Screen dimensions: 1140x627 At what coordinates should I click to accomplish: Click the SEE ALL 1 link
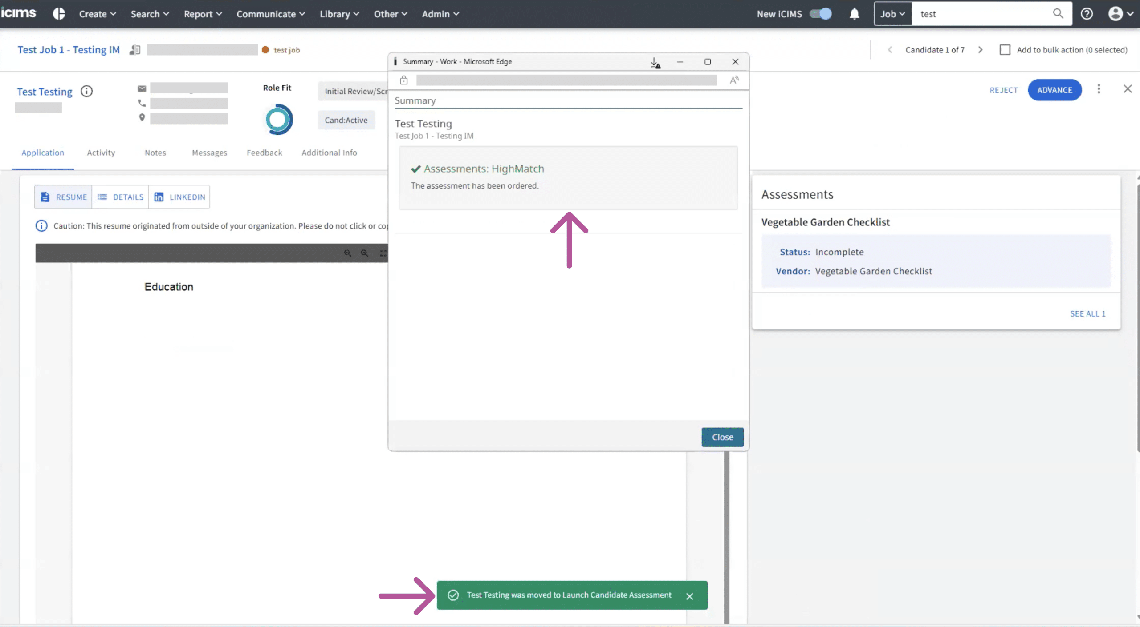point(1087,314)
